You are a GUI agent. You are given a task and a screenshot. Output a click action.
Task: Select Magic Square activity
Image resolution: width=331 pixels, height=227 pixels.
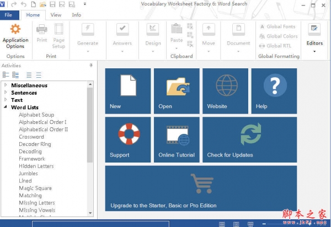tap(35, 188)
